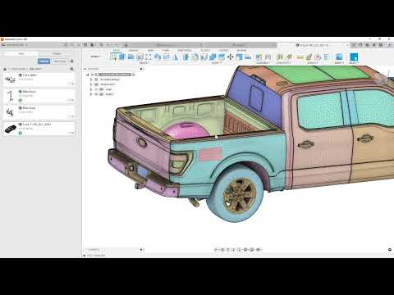The image size is (394, 295).
Task: Expand the Bodies node
Action: point(91,94)
